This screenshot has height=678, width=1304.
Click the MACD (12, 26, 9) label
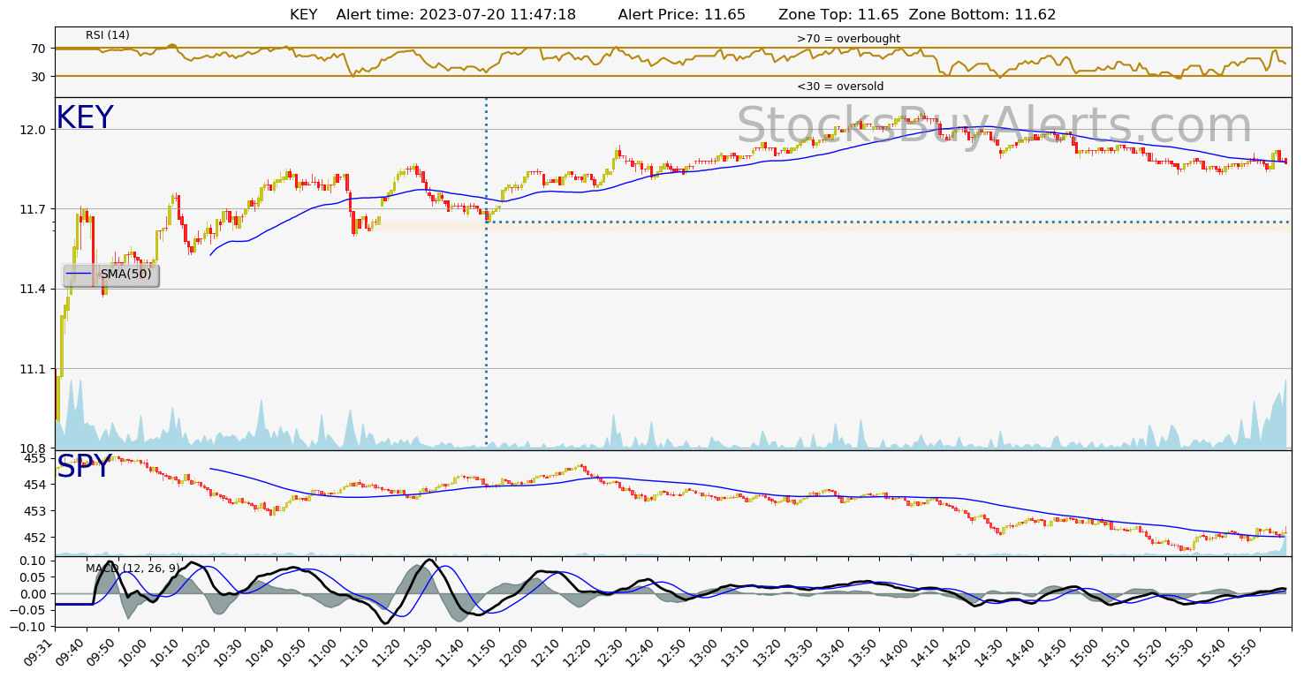[133, 569]
